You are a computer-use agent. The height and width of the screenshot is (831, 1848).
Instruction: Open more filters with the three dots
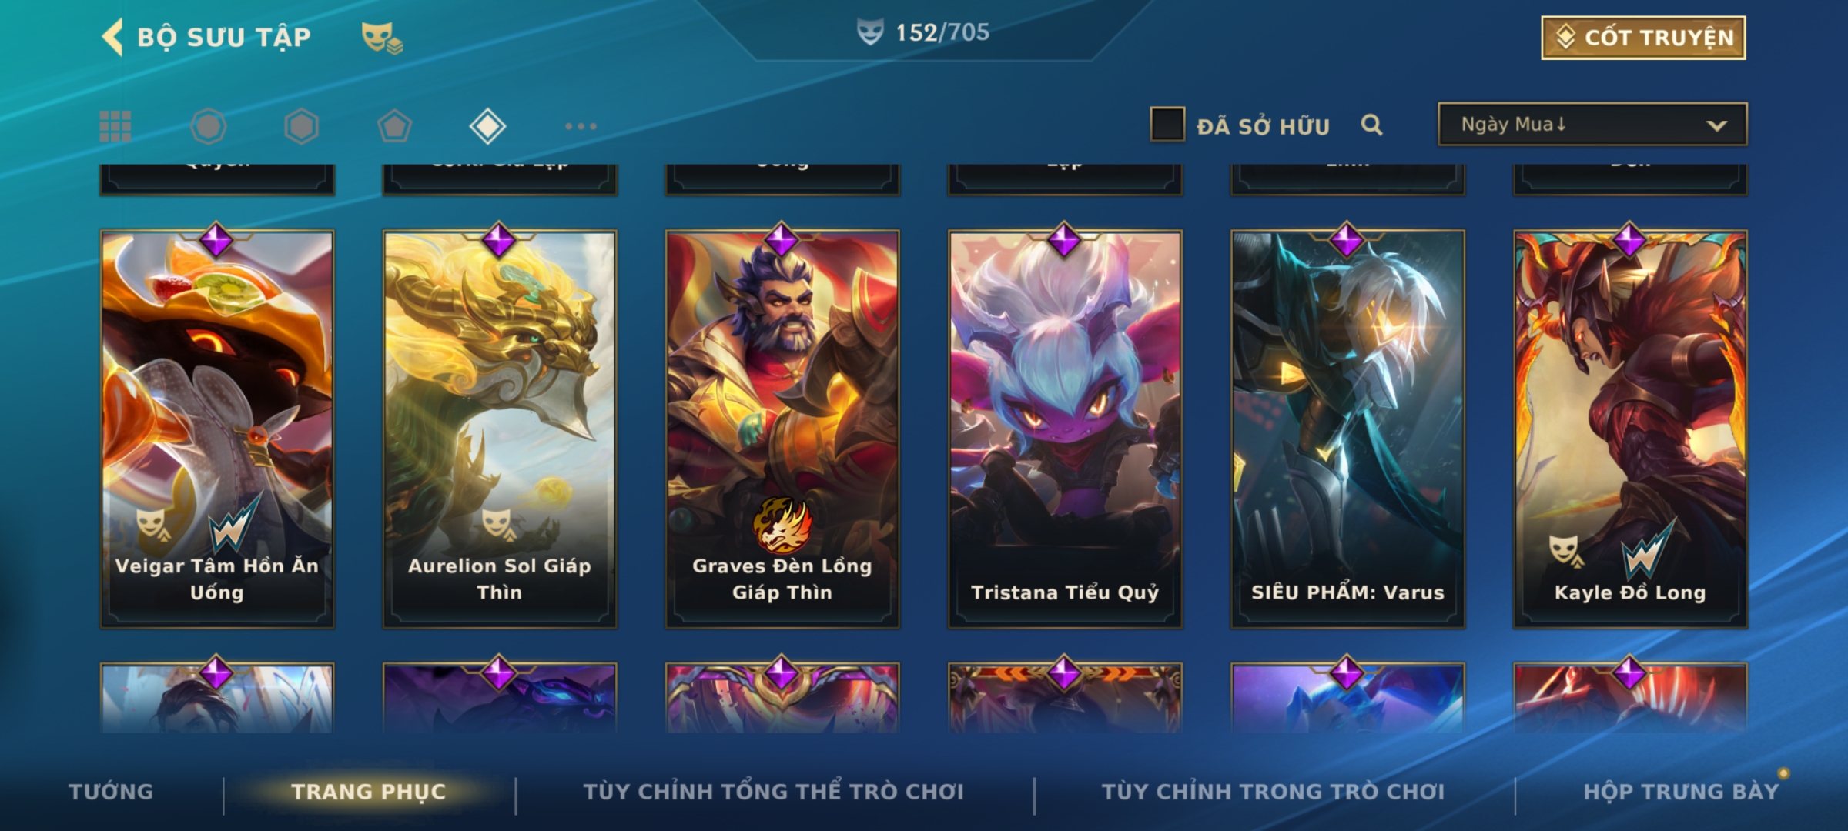581,126
